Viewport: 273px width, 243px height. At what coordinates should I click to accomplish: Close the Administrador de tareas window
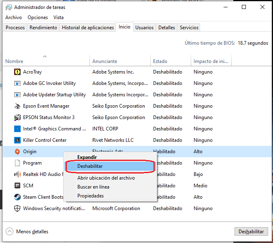point(262,7)
